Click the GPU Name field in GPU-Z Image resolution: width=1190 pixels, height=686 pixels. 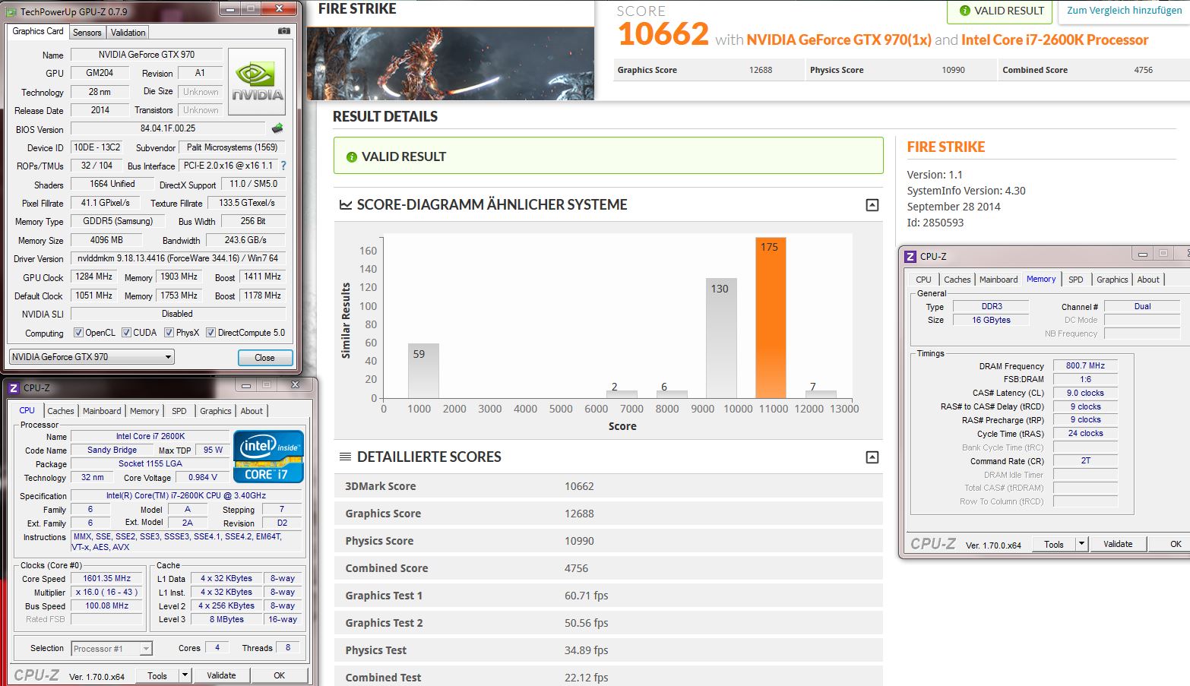[x=147, y=55]
